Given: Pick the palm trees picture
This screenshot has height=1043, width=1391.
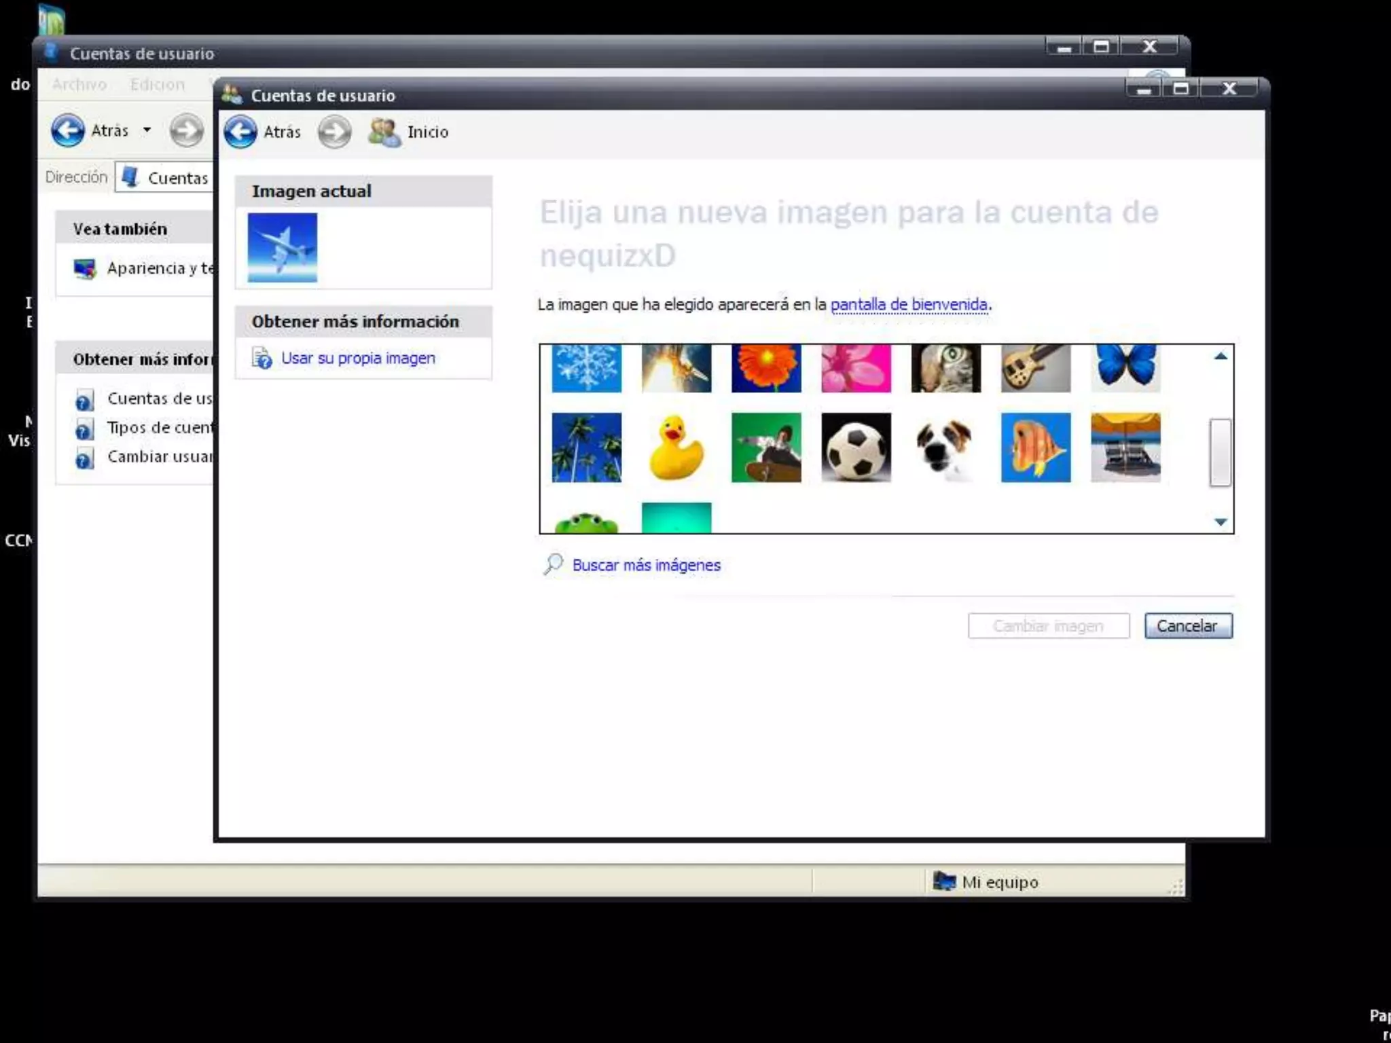Looking at the screenshot, I should pos(586,447).
